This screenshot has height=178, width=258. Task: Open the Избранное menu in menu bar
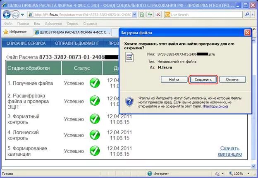(53, 24)
